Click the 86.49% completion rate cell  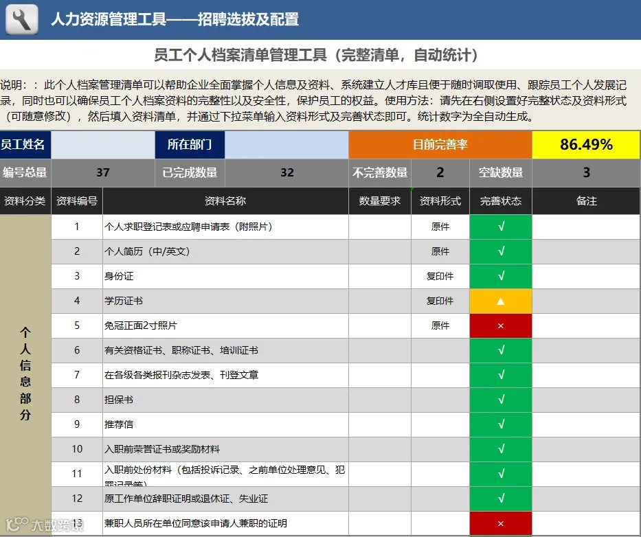tap(586, 145)
